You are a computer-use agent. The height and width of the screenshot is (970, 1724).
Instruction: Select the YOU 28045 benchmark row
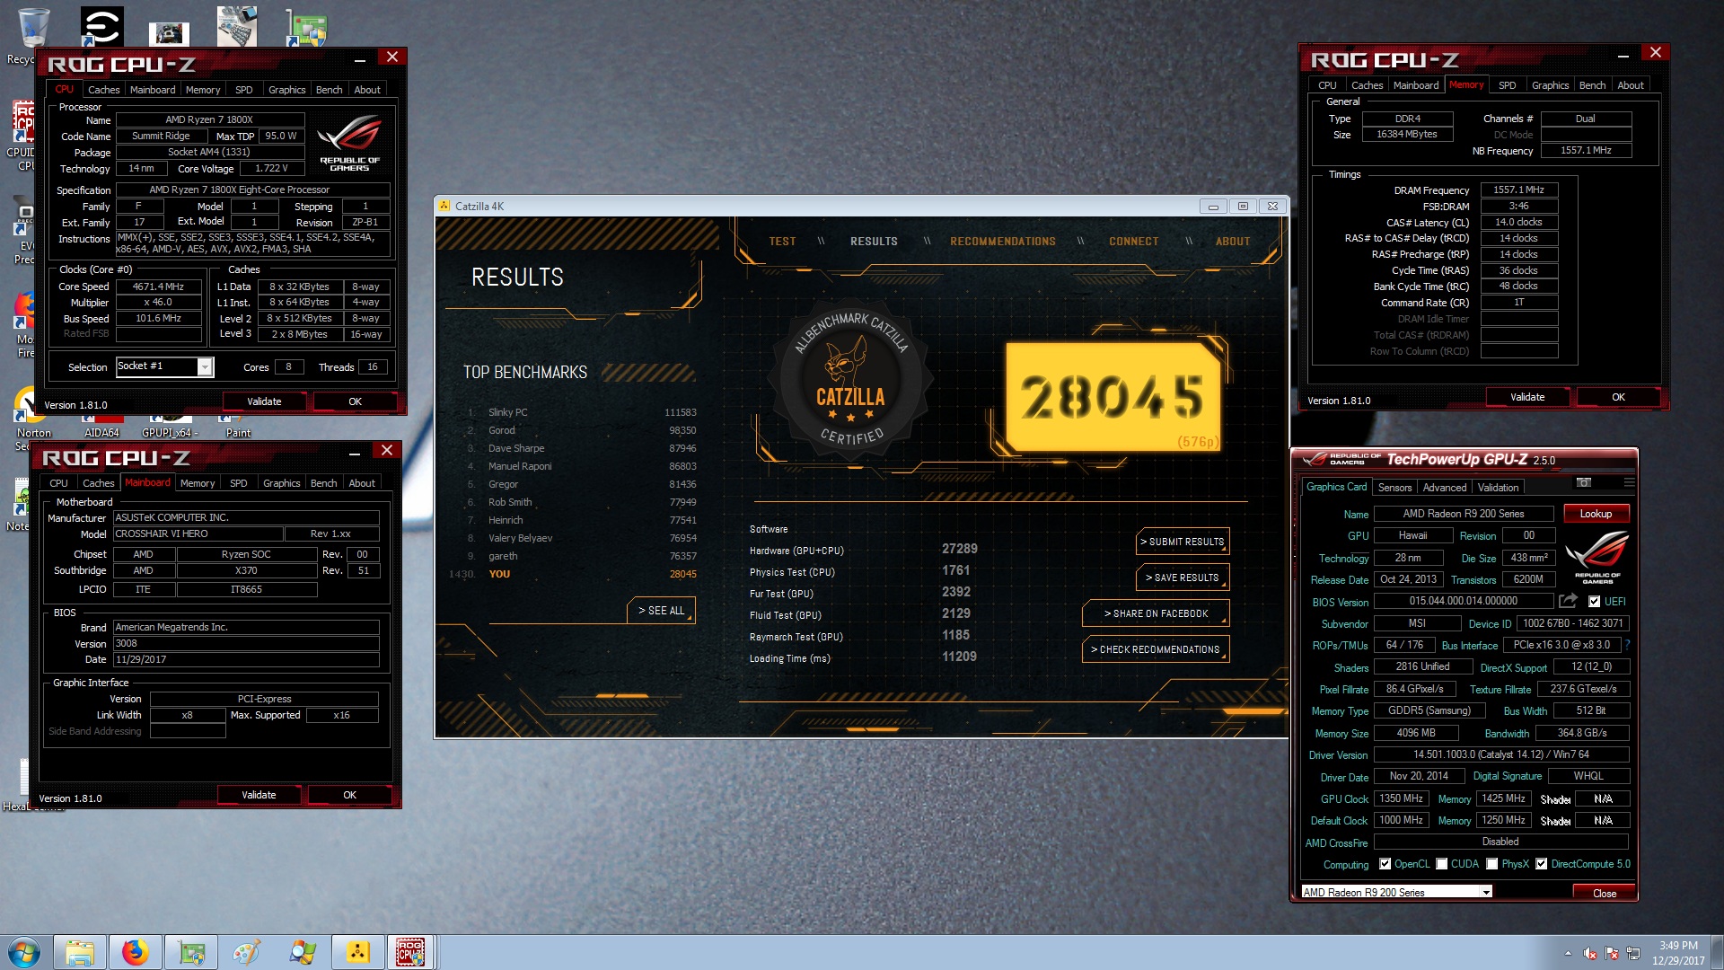(575, 574)
